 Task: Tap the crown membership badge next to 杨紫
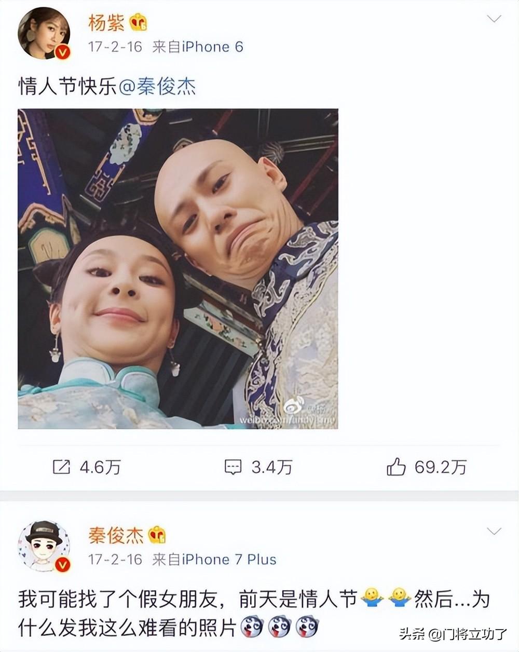point(139,23)
